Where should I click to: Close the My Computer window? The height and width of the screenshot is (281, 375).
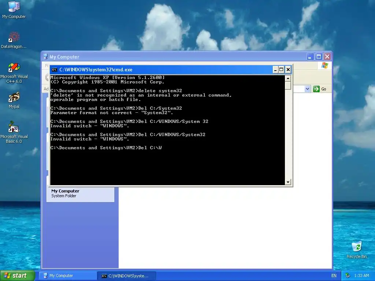coord(327,57)
